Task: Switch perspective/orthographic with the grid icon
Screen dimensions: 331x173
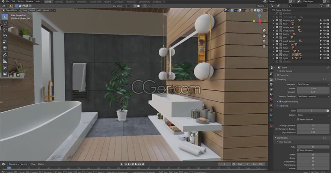Action: coord(264,46)
